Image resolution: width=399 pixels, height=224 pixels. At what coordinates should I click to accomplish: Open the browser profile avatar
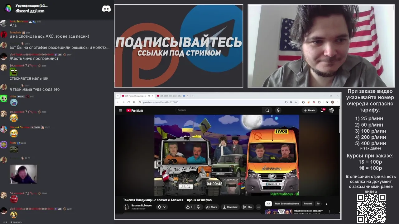(x=333, y=102)
